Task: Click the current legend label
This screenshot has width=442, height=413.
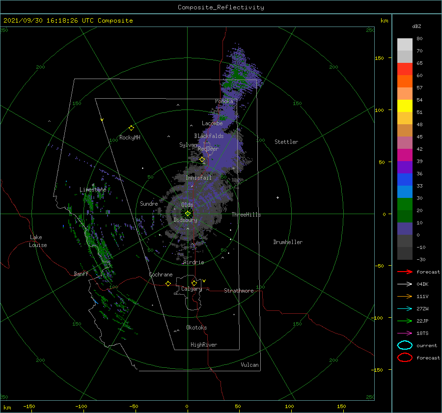Action: (x=427, y=346)
